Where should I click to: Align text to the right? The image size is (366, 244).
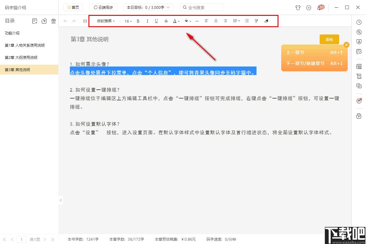point(225,21)
